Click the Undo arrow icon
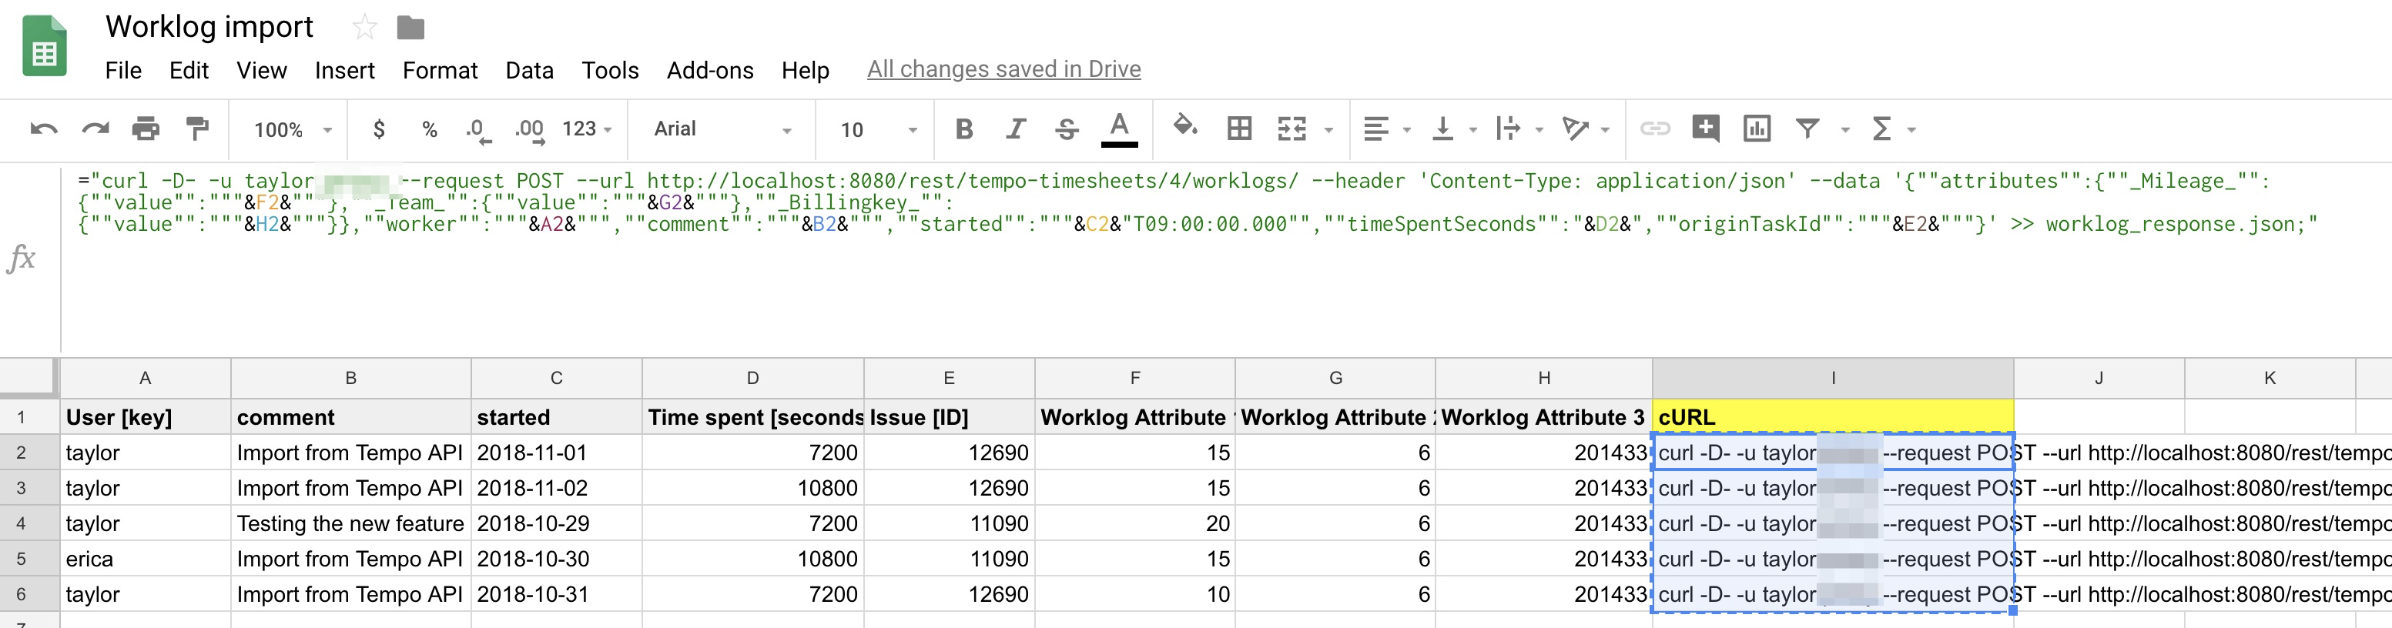The image size is (2392, 628). tap(44, 129)
